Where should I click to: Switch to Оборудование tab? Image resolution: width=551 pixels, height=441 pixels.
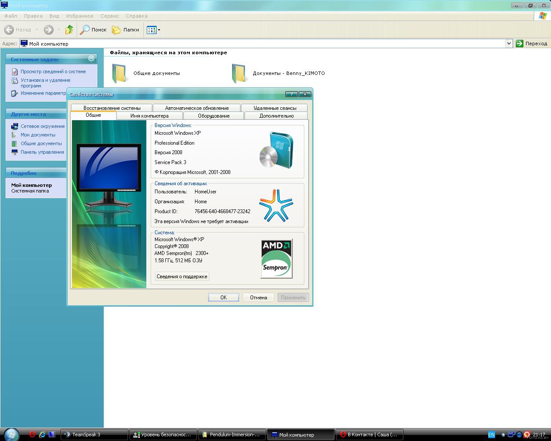click(214, 115)
